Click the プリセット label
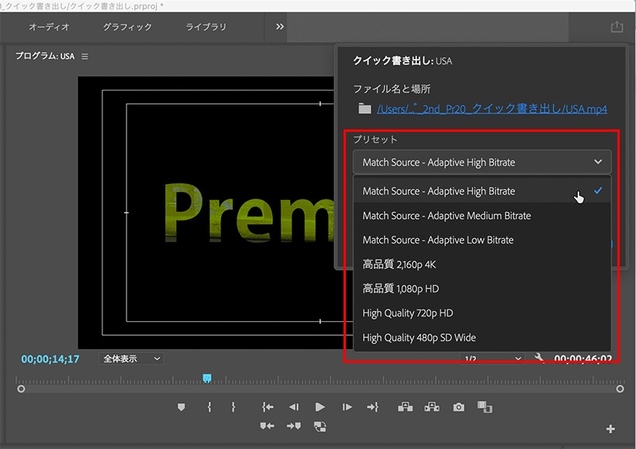This screenshot has width=636, height=449. pos(375,140)
